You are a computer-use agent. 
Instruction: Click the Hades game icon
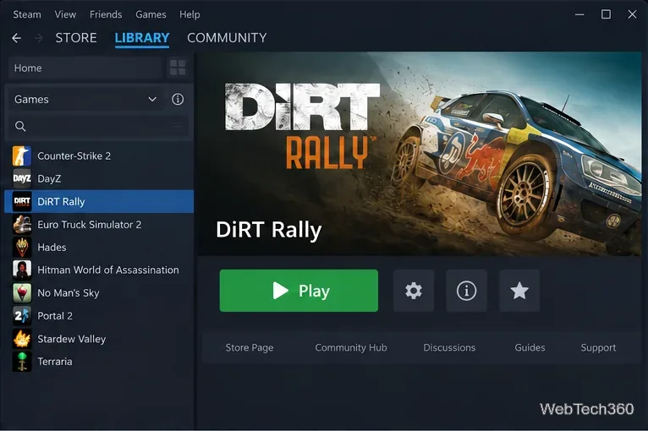point(22,248)
